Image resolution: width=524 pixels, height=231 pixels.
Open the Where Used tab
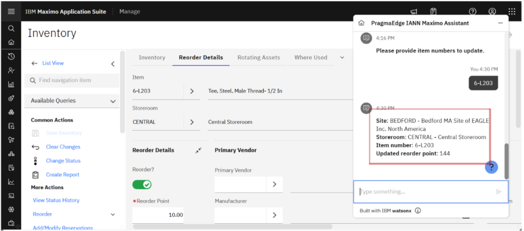311,57
